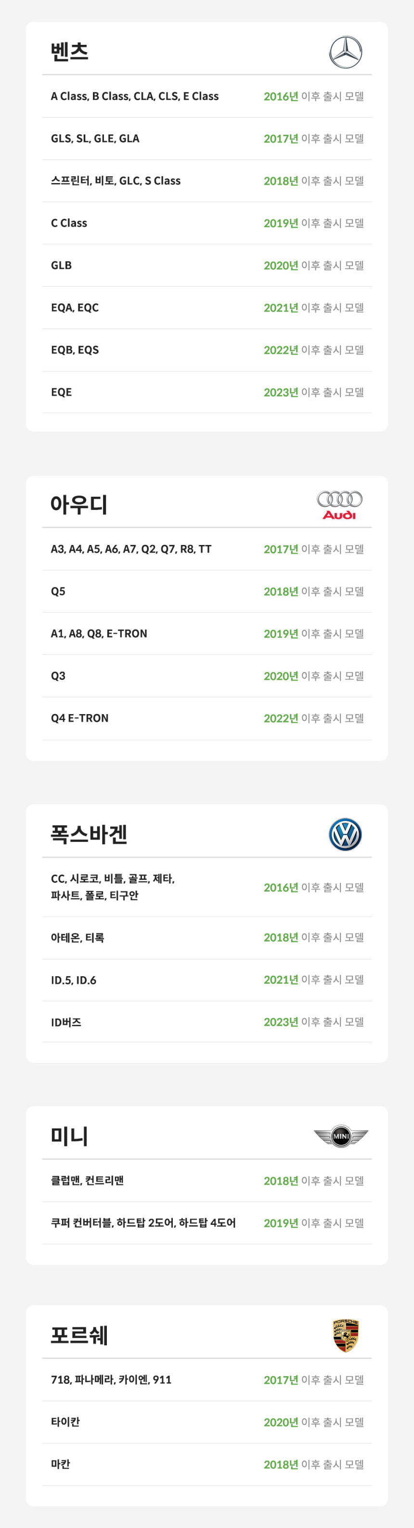Click the Porsche crest logo
This screenshot has width=414, height=1528.
tap(346, 1335)
